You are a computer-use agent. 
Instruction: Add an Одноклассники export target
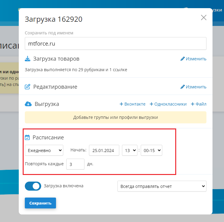(x=168, y=104)
